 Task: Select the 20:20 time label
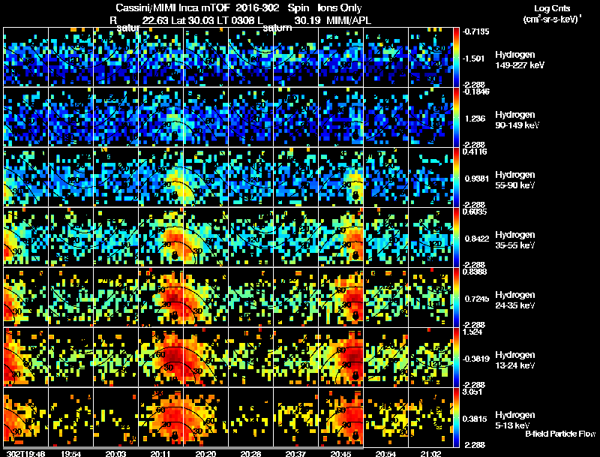click(205, 453)
